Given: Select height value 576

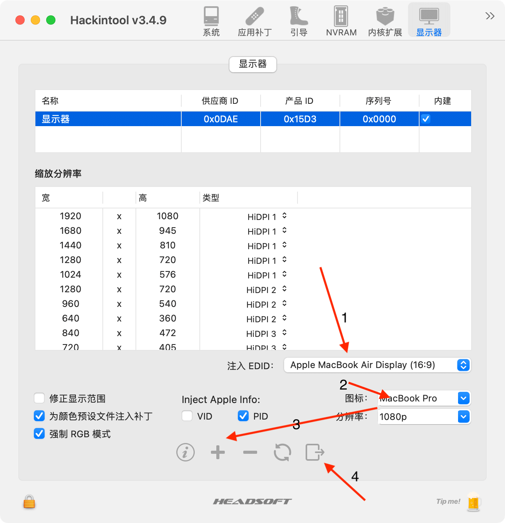Looking at the screenshot, I should (x=168, y=275).
